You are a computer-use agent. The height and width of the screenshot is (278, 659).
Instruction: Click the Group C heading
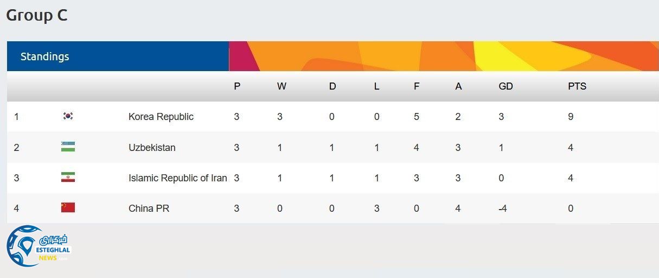(37, 15)
